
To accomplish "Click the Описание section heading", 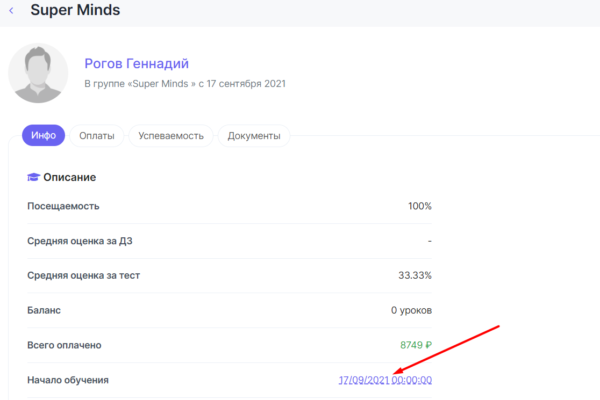I will click(x=70, y=177).
